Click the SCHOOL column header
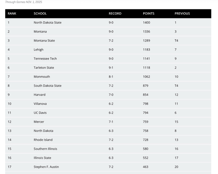Image resolution: width=218 pixels, height=174 pixels. (40, 14)
